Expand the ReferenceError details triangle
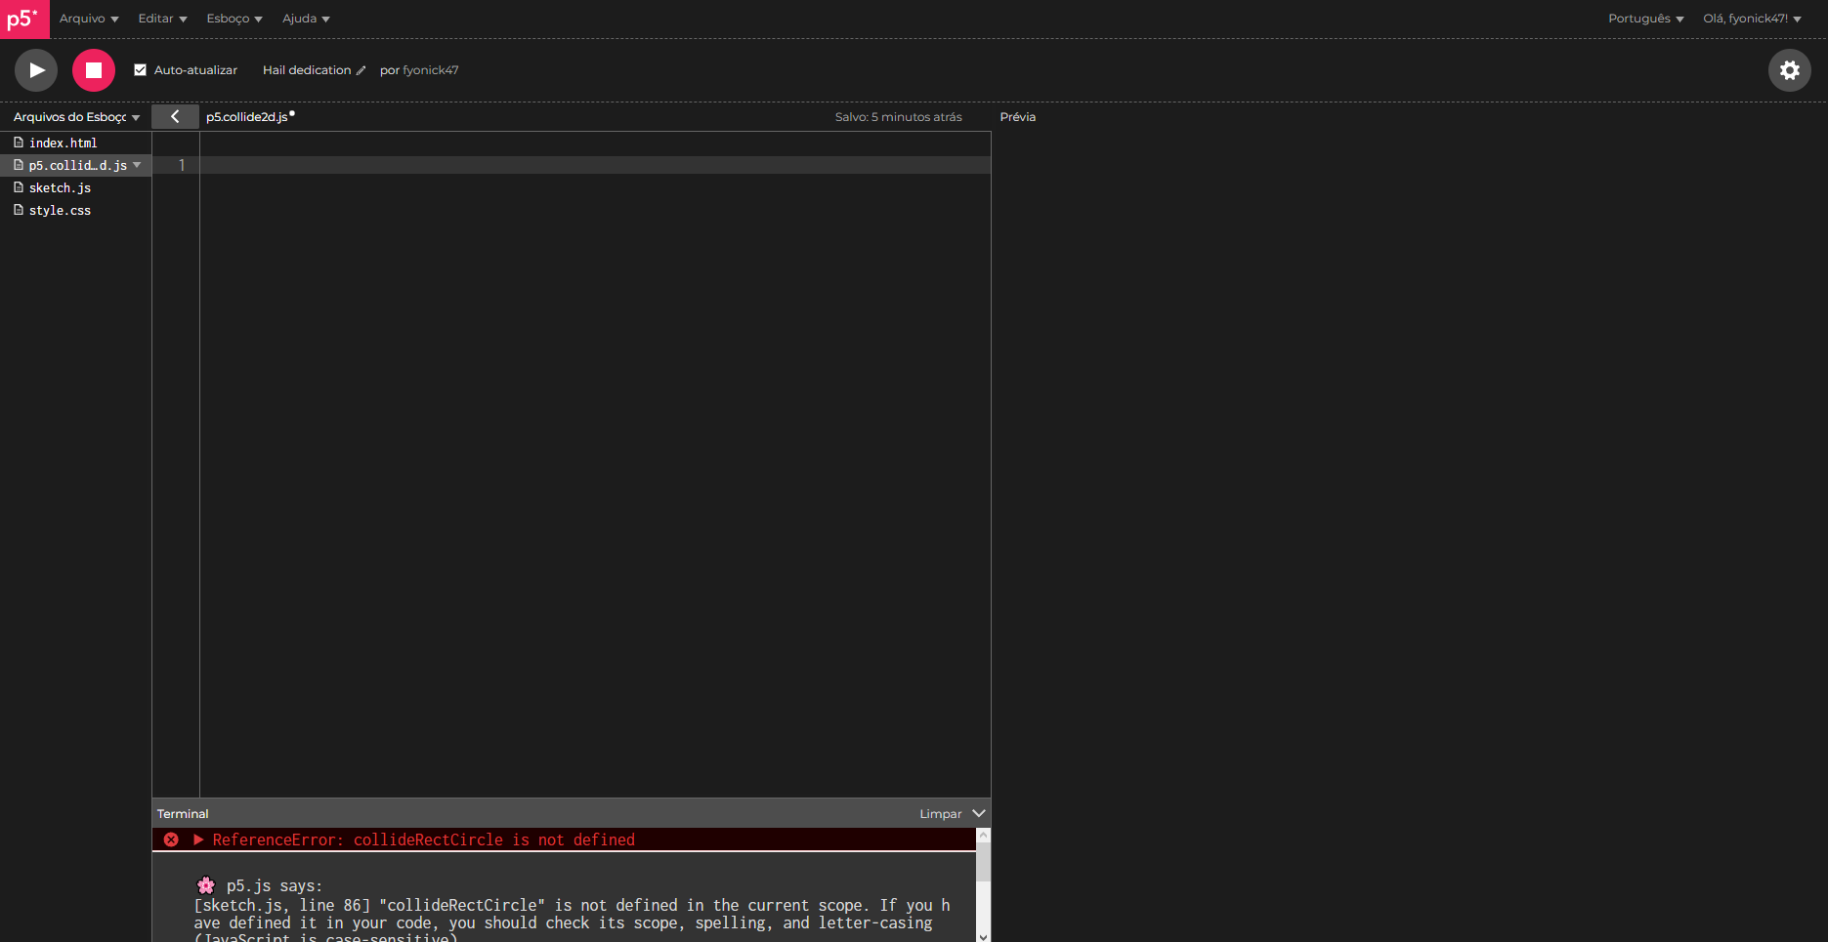Screen dimensions: 1828x942 (x=198, y=840)
